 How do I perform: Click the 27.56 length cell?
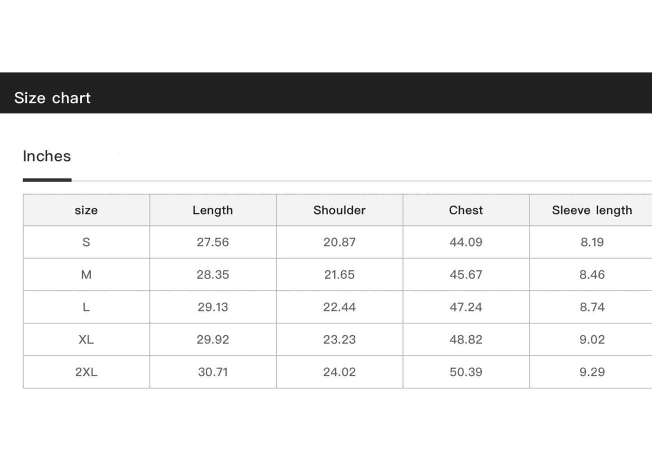[213, 242]
